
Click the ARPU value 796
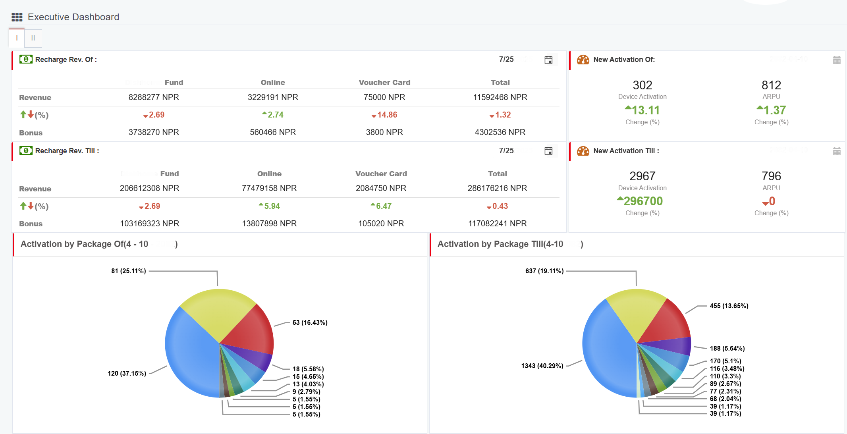[771, 176]
